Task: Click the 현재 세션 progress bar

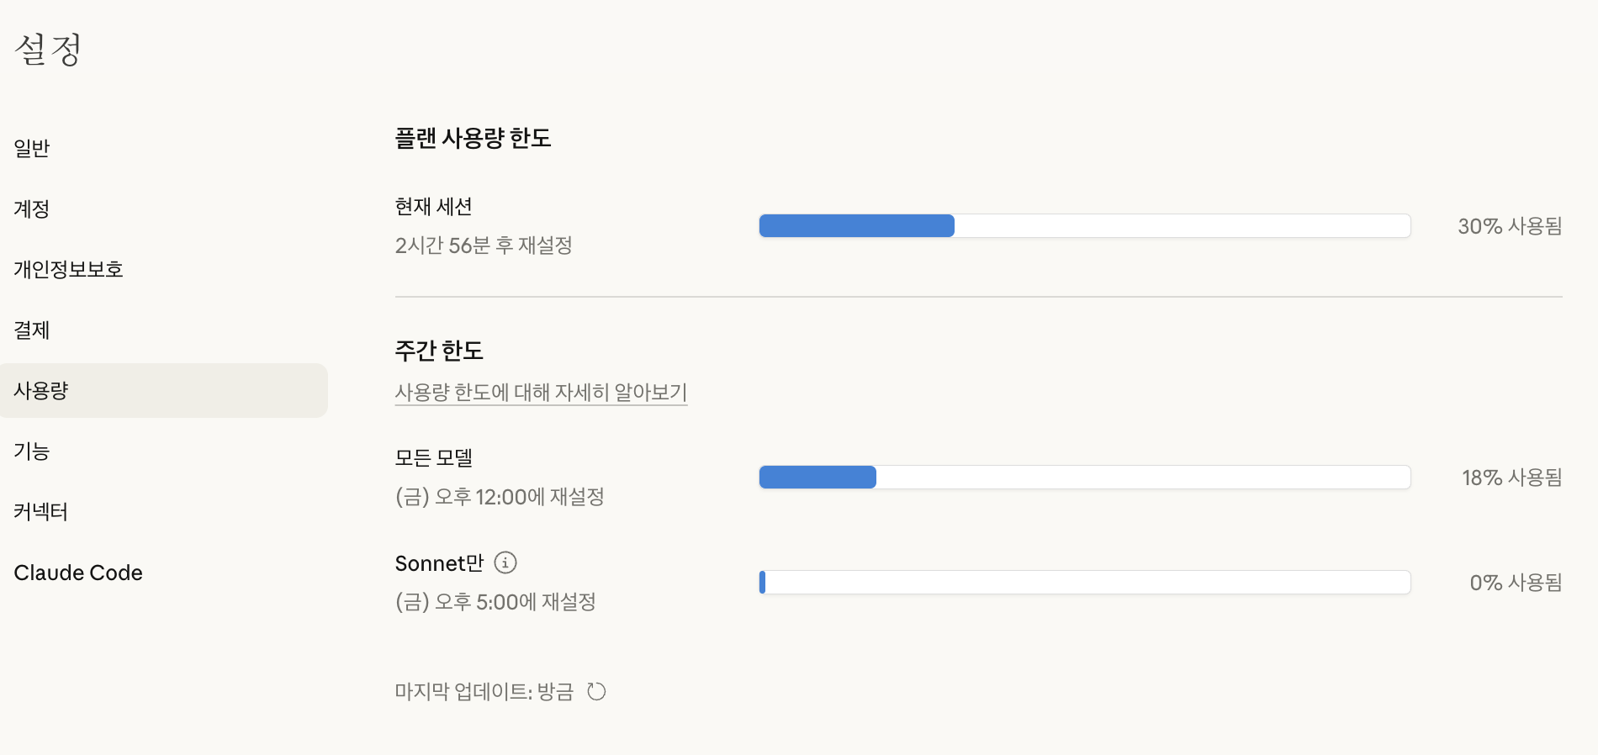Action: [1085, 225]
